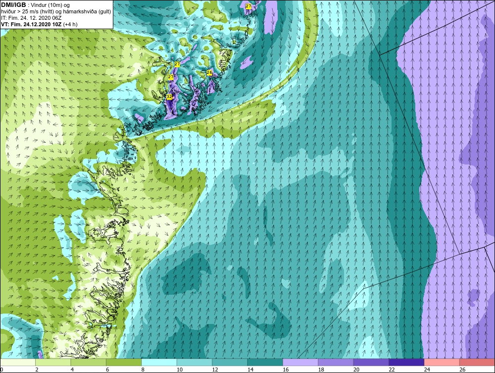
Task: Click the '4' value on the wind scale
Action: tap(72, 370)
